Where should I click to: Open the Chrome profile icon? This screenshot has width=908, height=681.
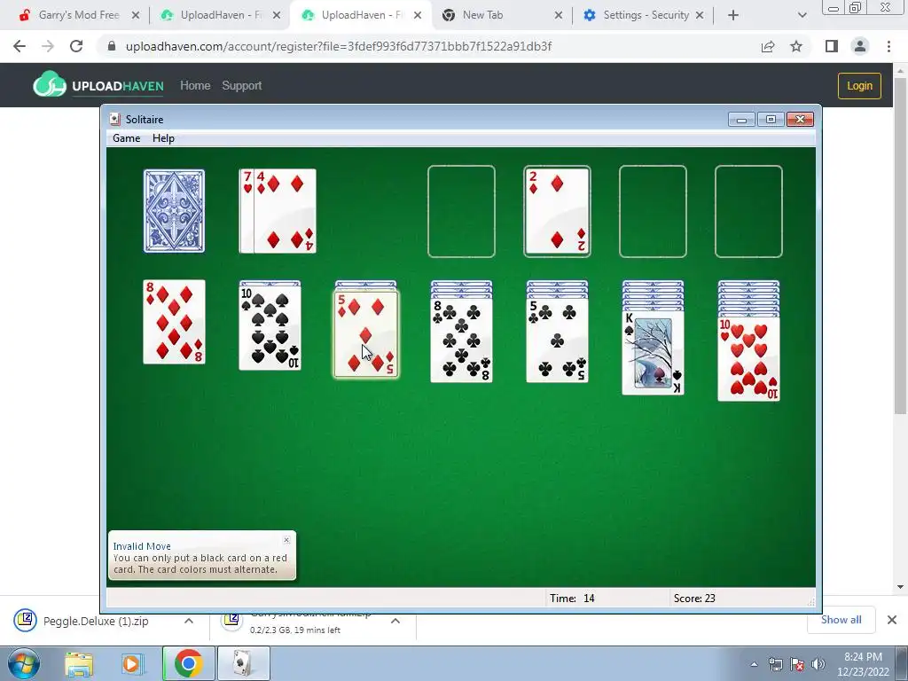pyautogui.click(x=860, y=46)
